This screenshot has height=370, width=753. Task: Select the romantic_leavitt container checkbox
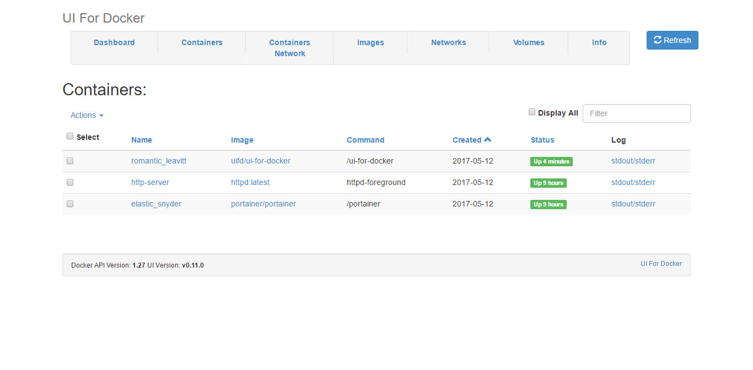point(70,161)
